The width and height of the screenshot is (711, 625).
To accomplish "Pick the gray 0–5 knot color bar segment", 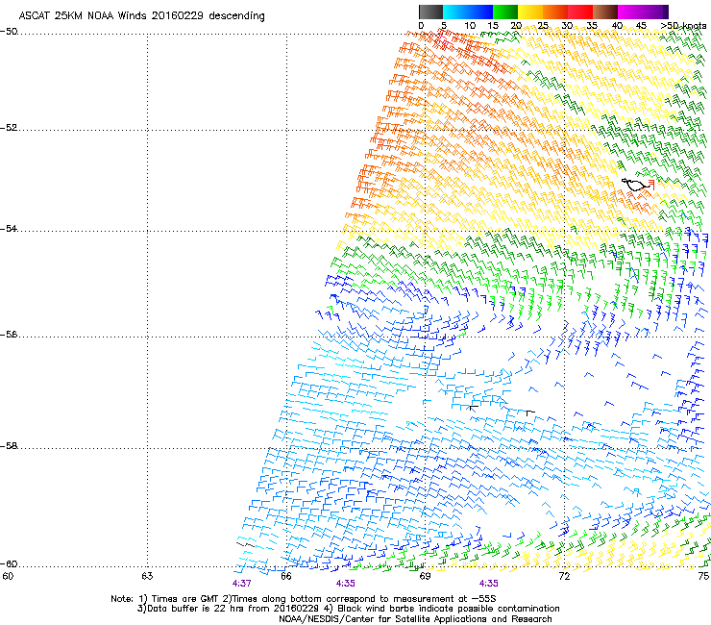I will pyautogui.click(x=430, y=12).
